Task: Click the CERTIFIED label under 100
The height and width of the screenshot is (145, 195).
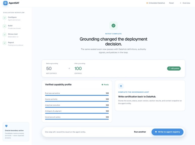Action: pyautogui.click(x=78, y=73)
